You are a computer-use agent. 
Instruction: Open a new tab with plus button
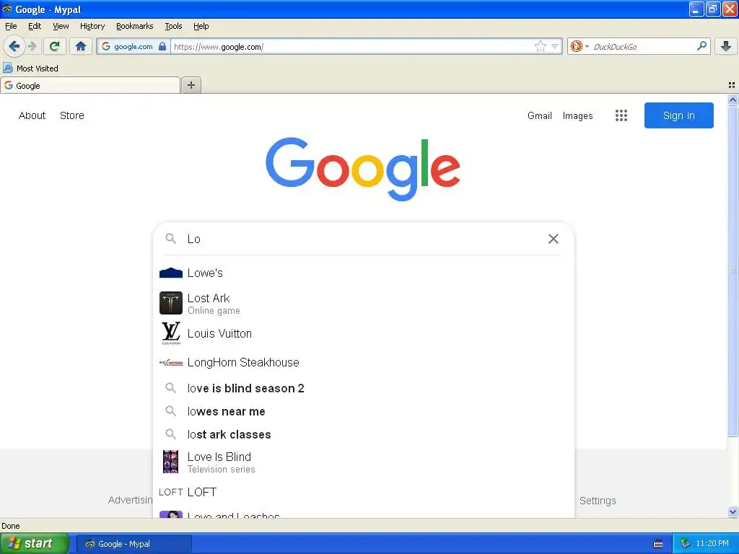pos(191,85)
